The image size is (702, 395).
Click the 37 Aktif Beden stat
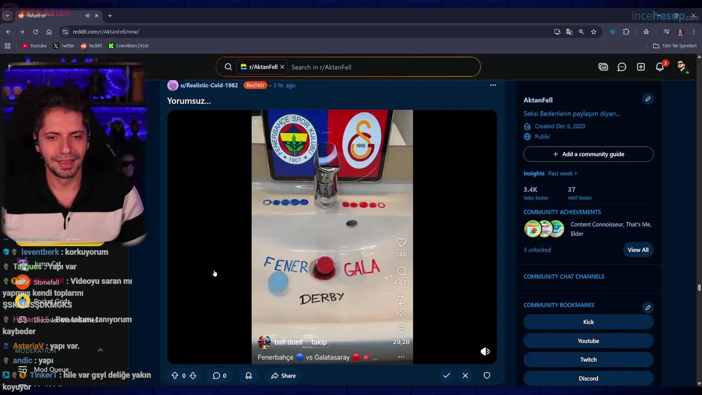coord(580,193)
